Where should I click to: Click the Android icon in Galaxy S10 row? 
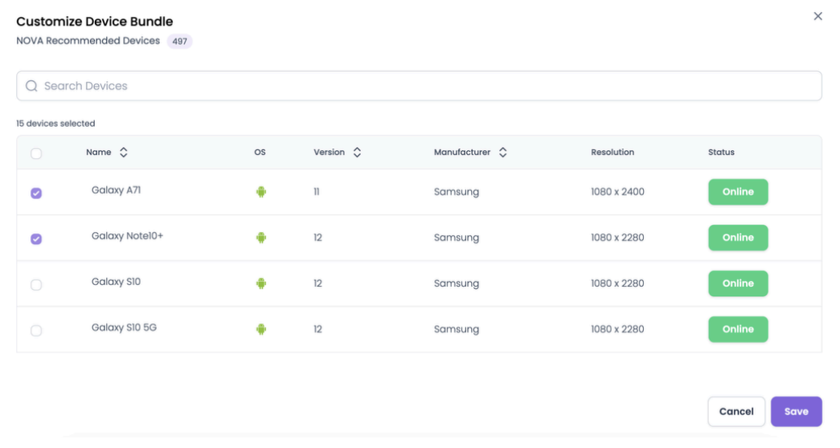click(261, 283)
